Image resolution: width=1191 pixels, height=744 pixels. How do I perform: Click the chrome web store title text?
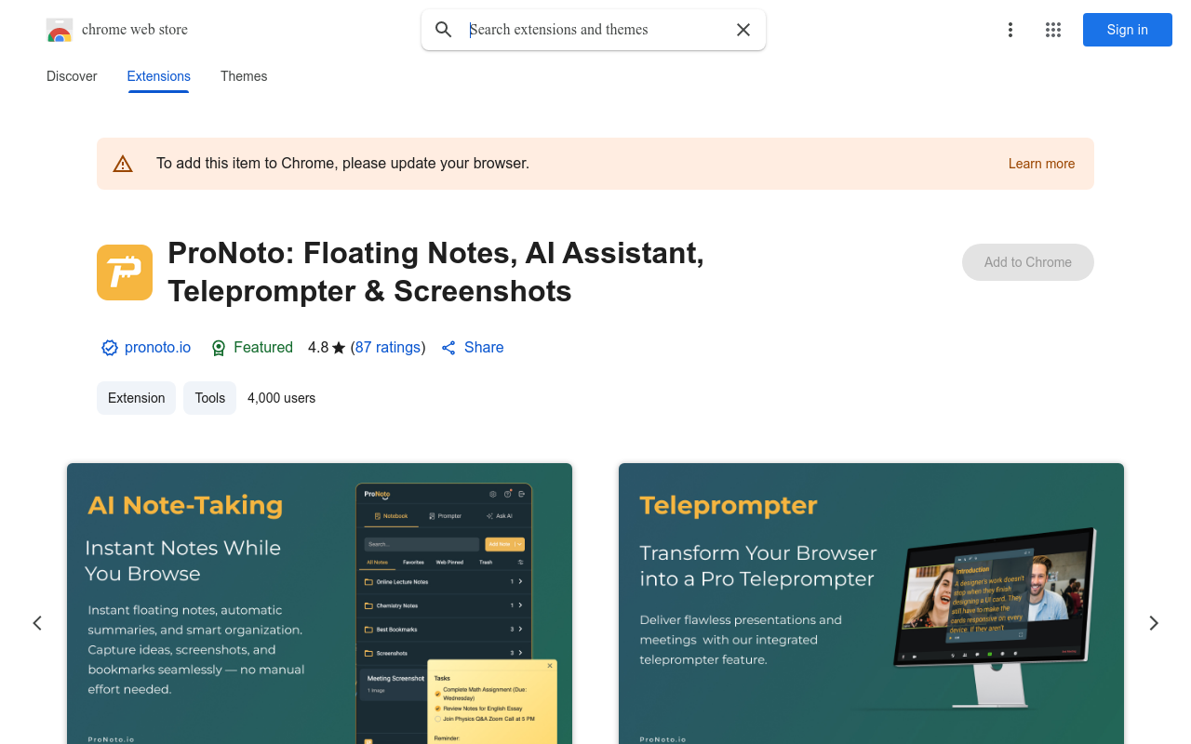click(x=135, y=30)
